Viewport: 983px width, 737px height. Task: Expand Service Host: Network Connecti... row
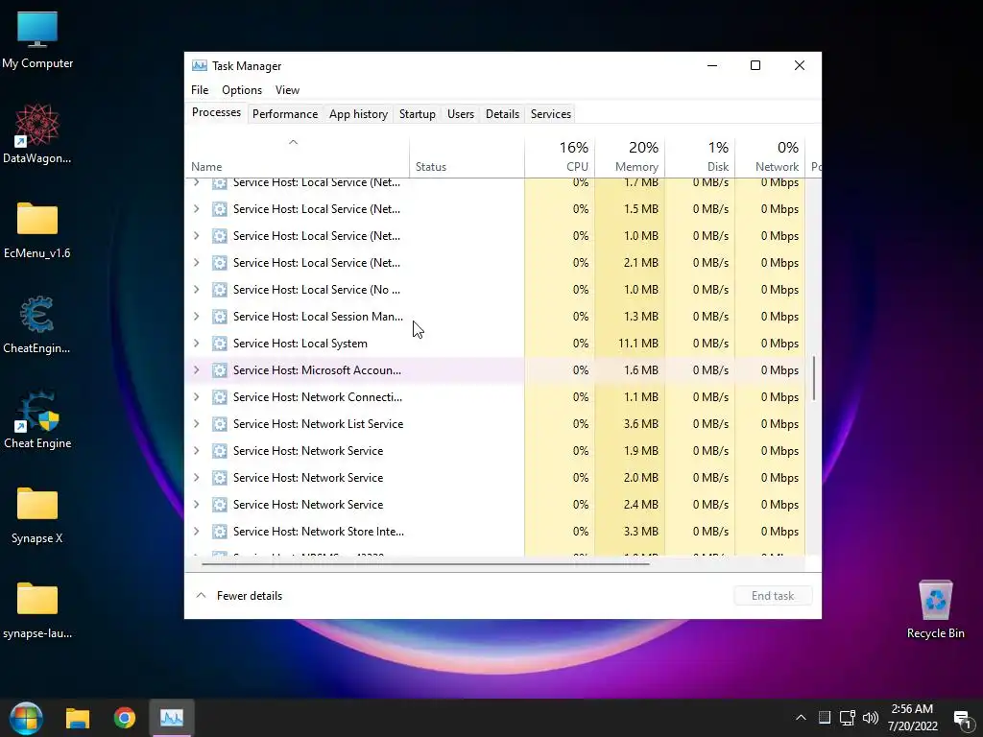[x=196, y=397]
